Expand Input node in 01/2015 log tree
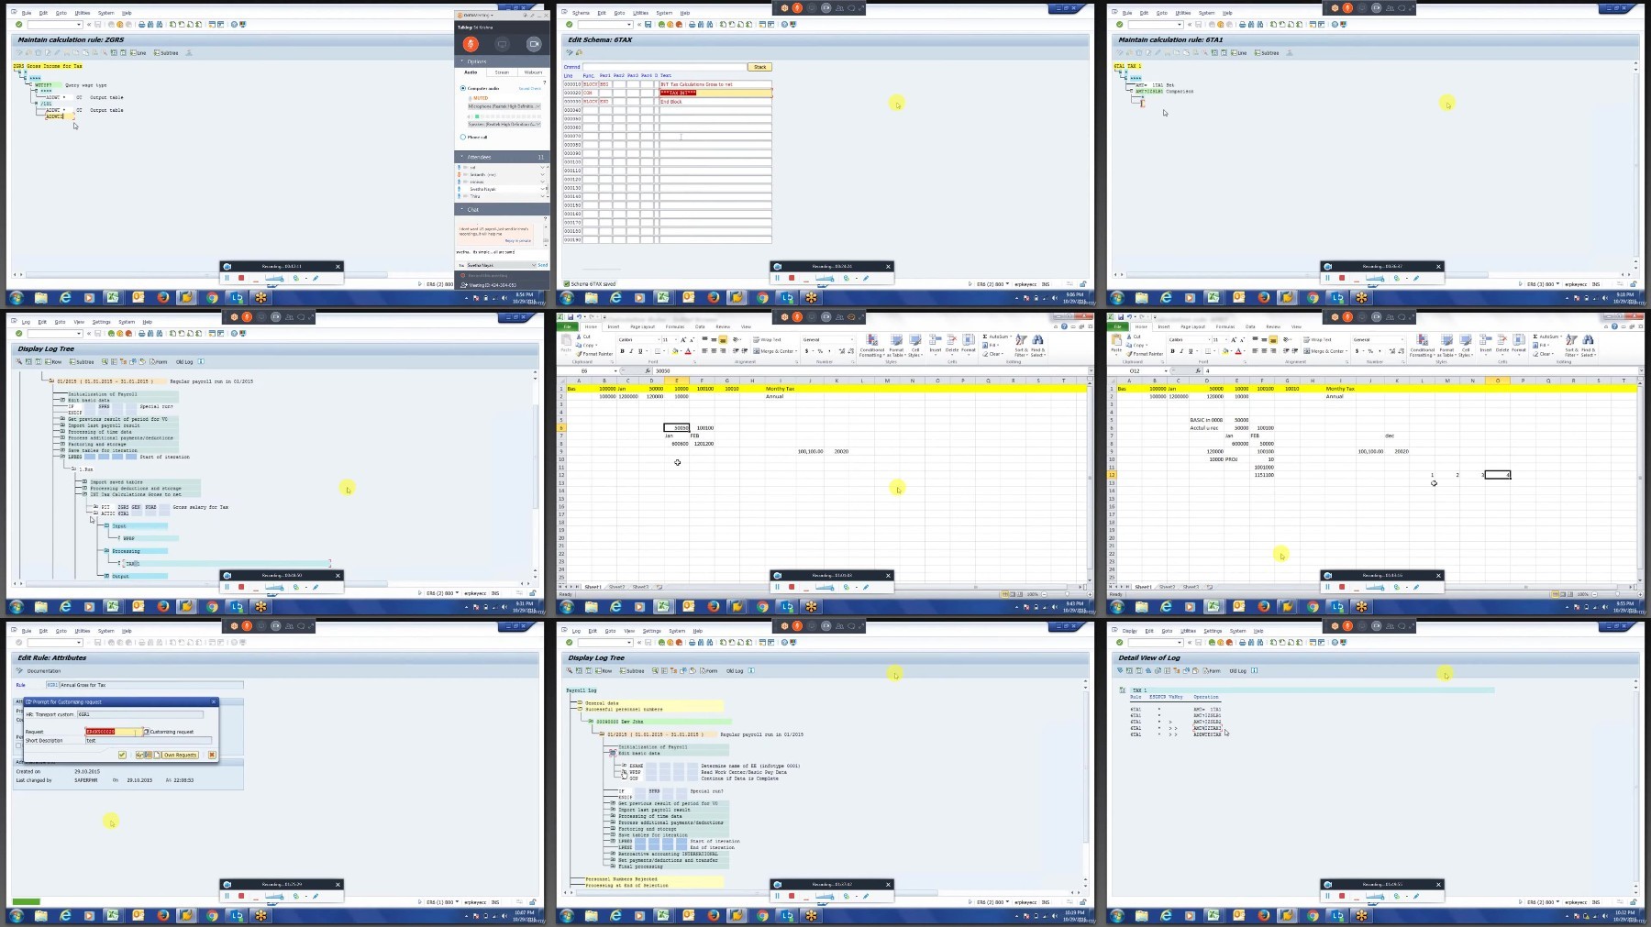The image size is (1651, 927). (x=107, y=526)
